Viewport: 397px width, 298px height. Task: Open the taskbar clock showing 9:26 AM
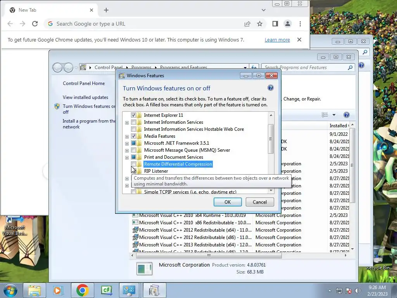[377, 291]
